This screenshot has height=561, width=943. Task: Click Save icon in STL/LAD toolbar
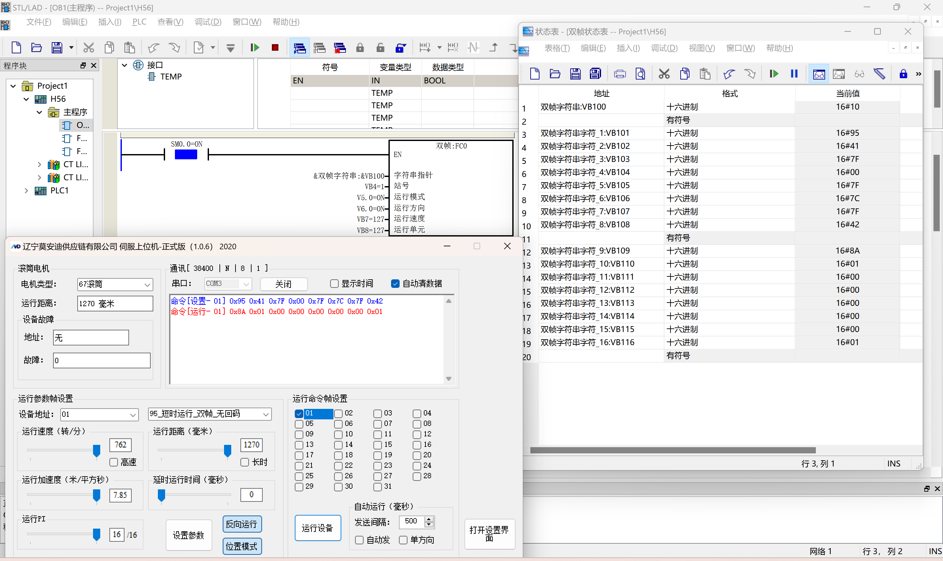(x=57, y=48)
